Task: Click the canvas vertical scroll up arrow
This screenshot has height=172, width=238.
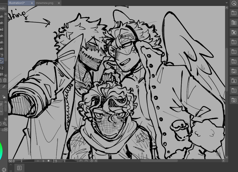Action: click(227, 8)
